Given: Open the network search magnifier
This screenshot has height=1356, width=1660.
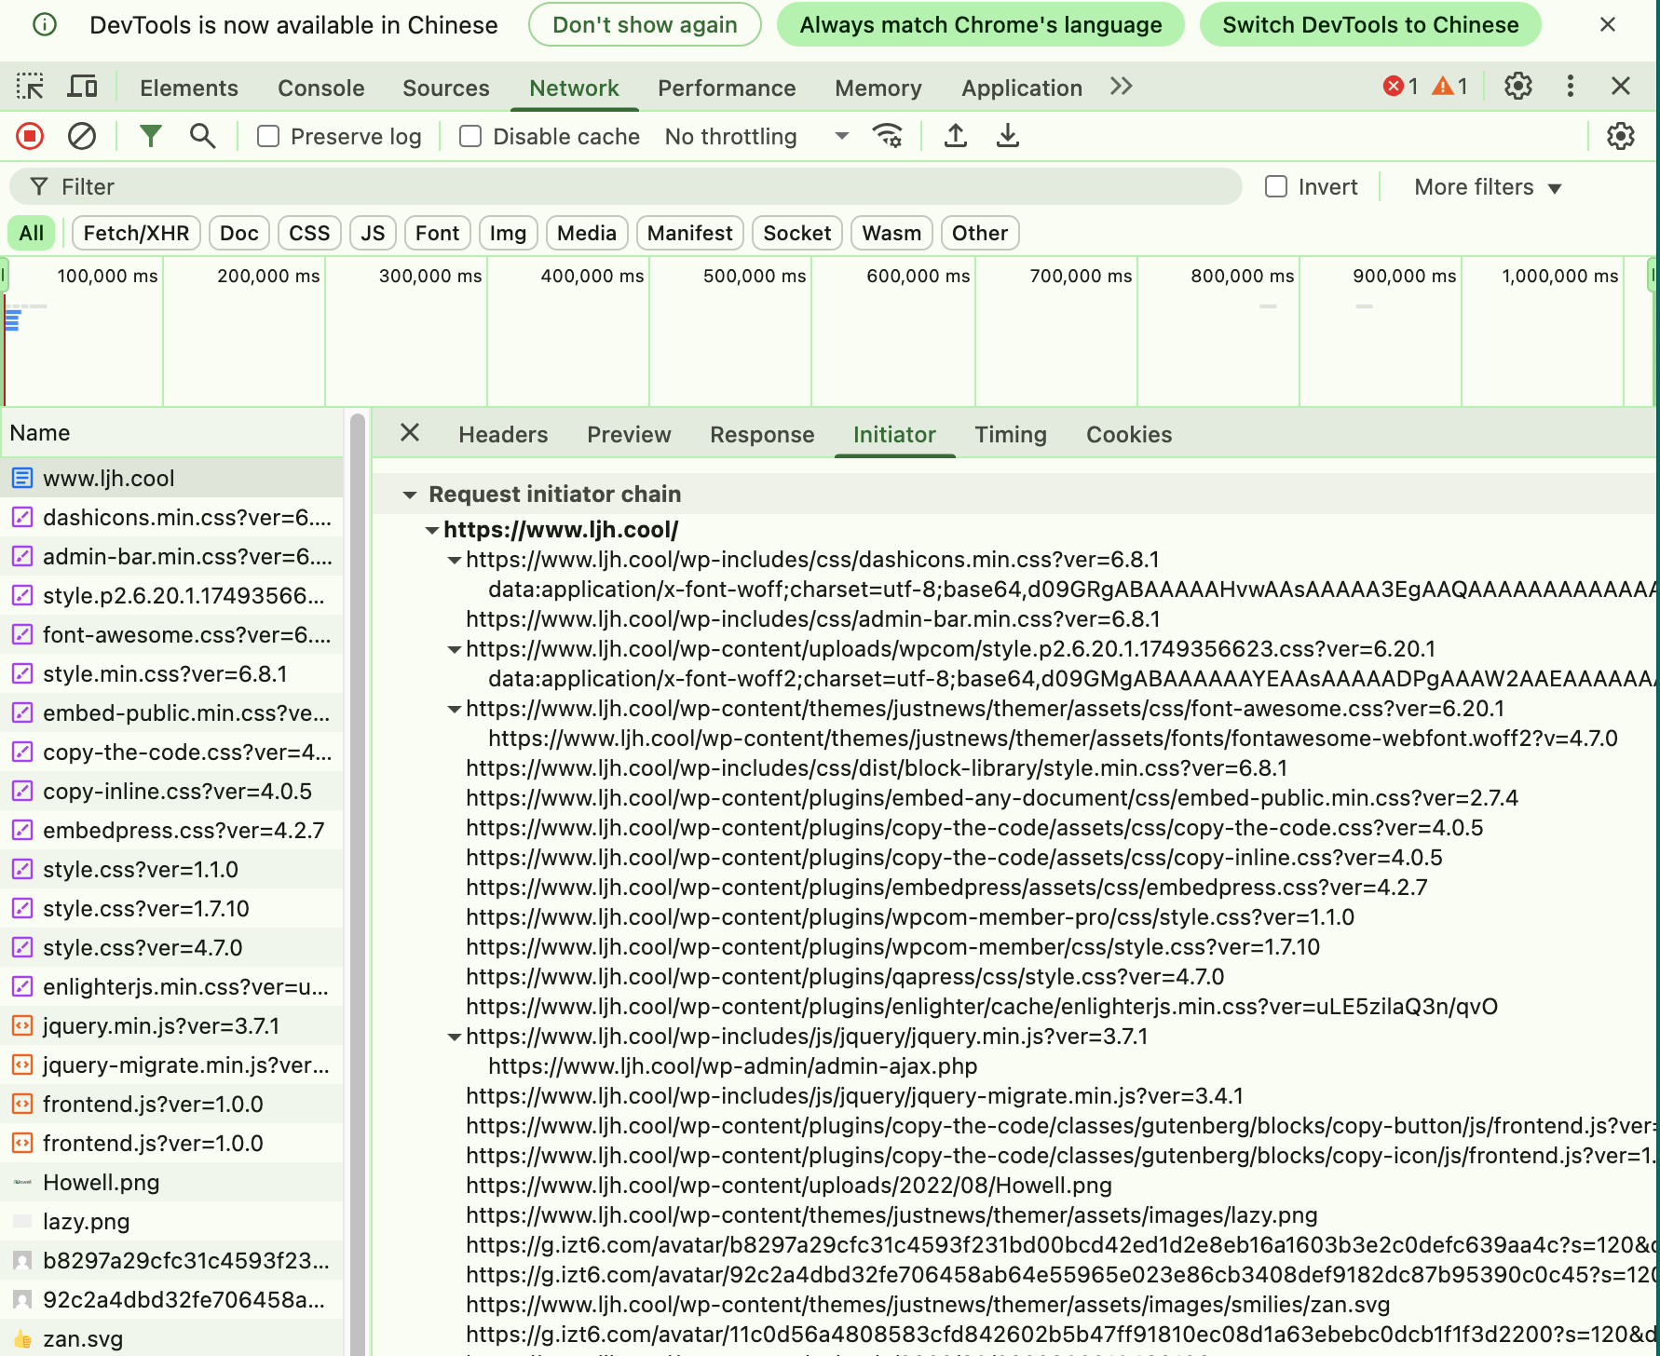Looking at the screenshot, I should pyautogui.click(x=202, y=137).
